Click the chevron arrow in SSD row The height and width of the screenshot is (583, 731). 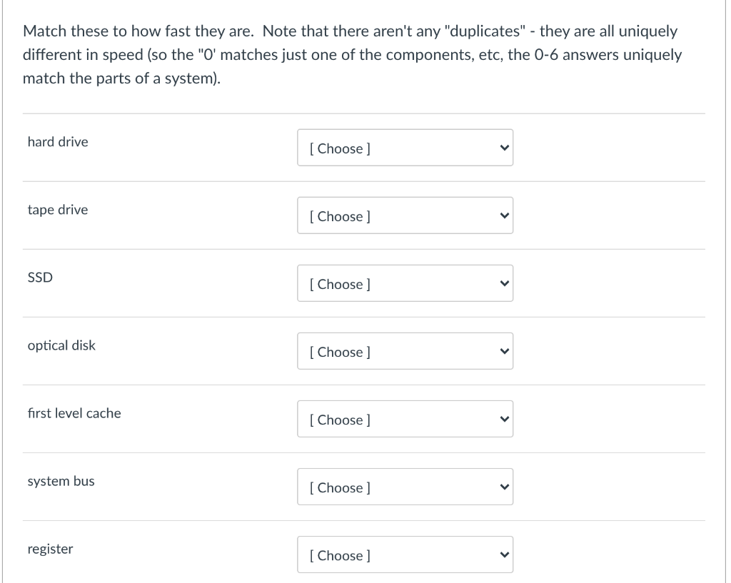point(504,284)
